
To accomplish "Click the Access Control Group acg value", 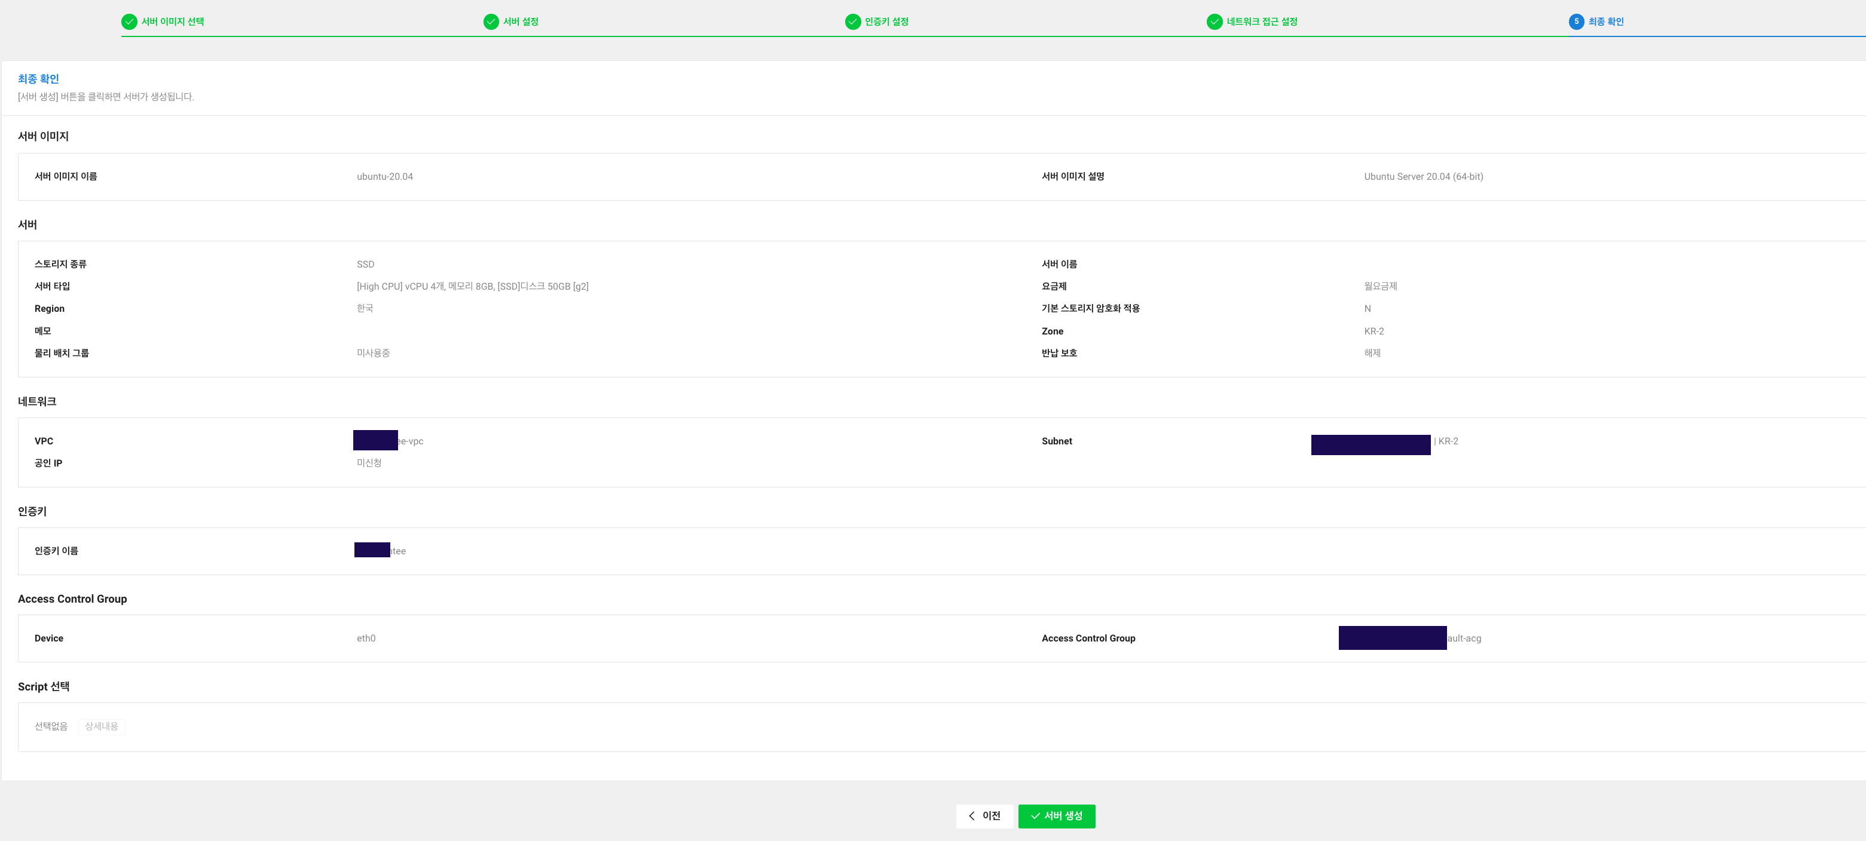I will click(1464, 639).
